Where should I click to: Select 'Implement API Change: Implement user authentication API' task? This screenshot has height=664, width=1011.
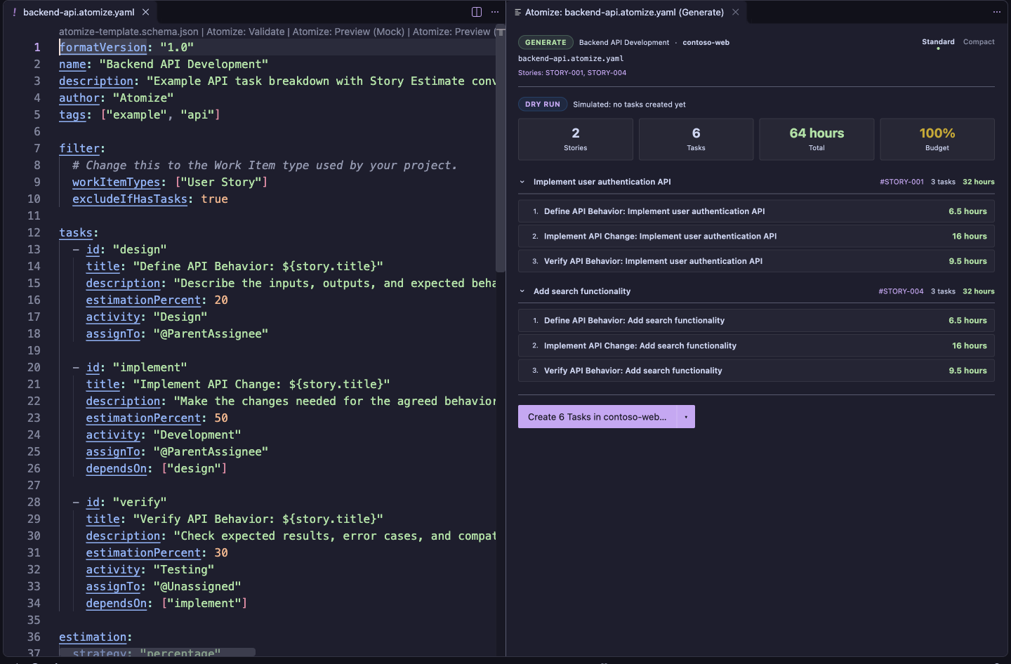756,237
